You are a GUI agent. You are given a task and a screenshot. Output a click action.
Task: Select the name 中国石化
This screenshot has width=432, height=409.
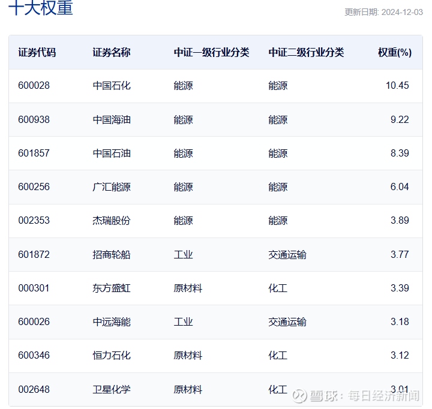click(112, 86)
